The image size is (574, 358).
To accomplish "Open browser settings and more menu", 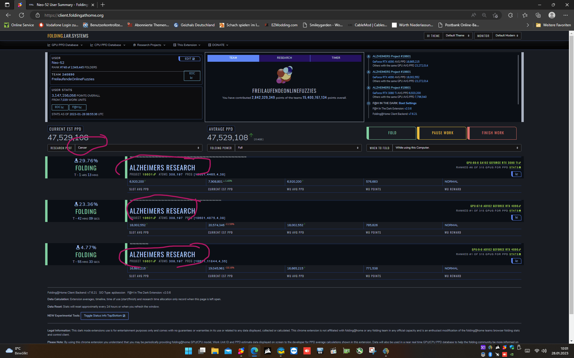I will [x=566, y=15].
